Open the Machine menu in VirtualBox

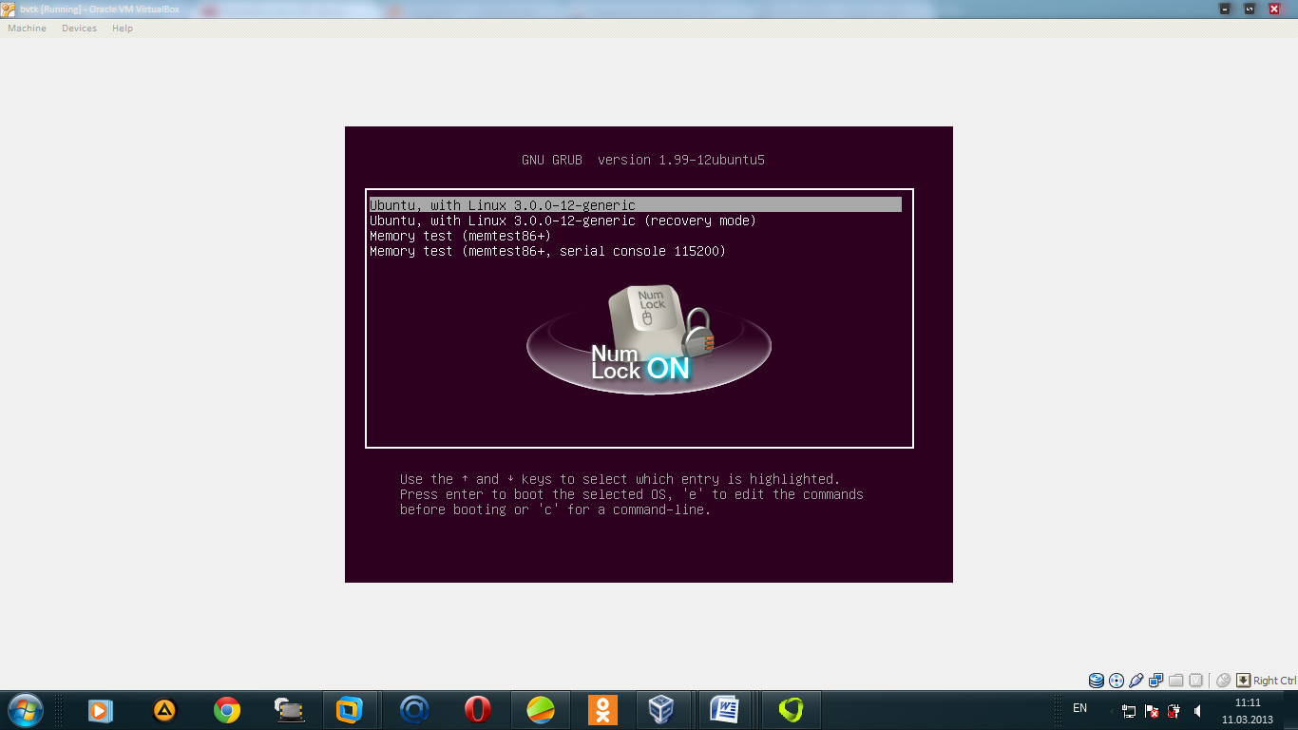[x=27, y=29]
